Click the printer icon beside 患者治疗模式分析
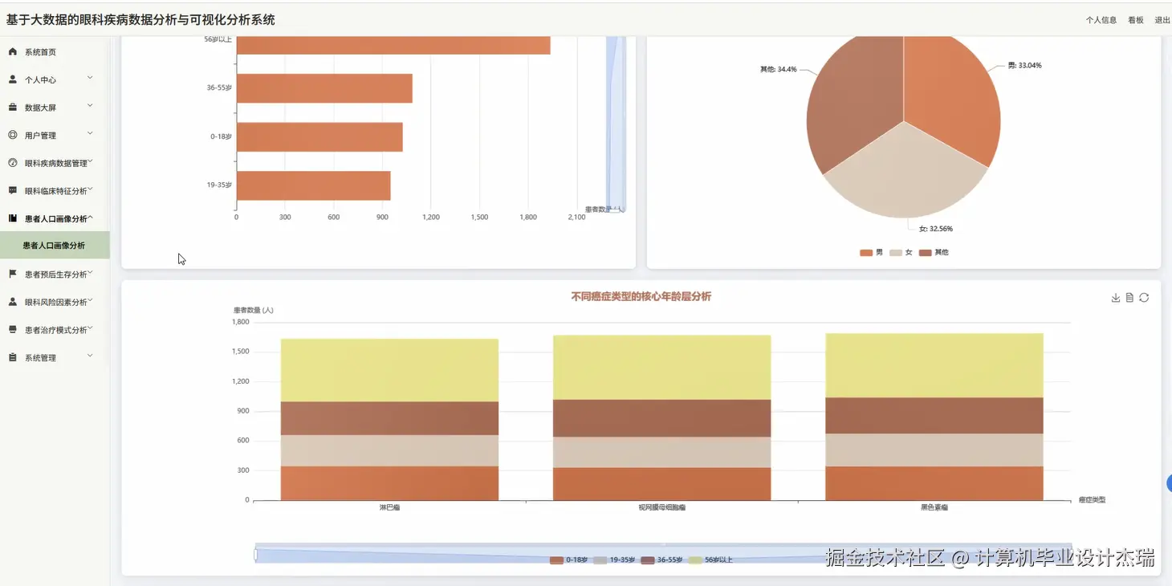Image resolution: width=1172 pixels, height=586 pixels. coord(13,330)
